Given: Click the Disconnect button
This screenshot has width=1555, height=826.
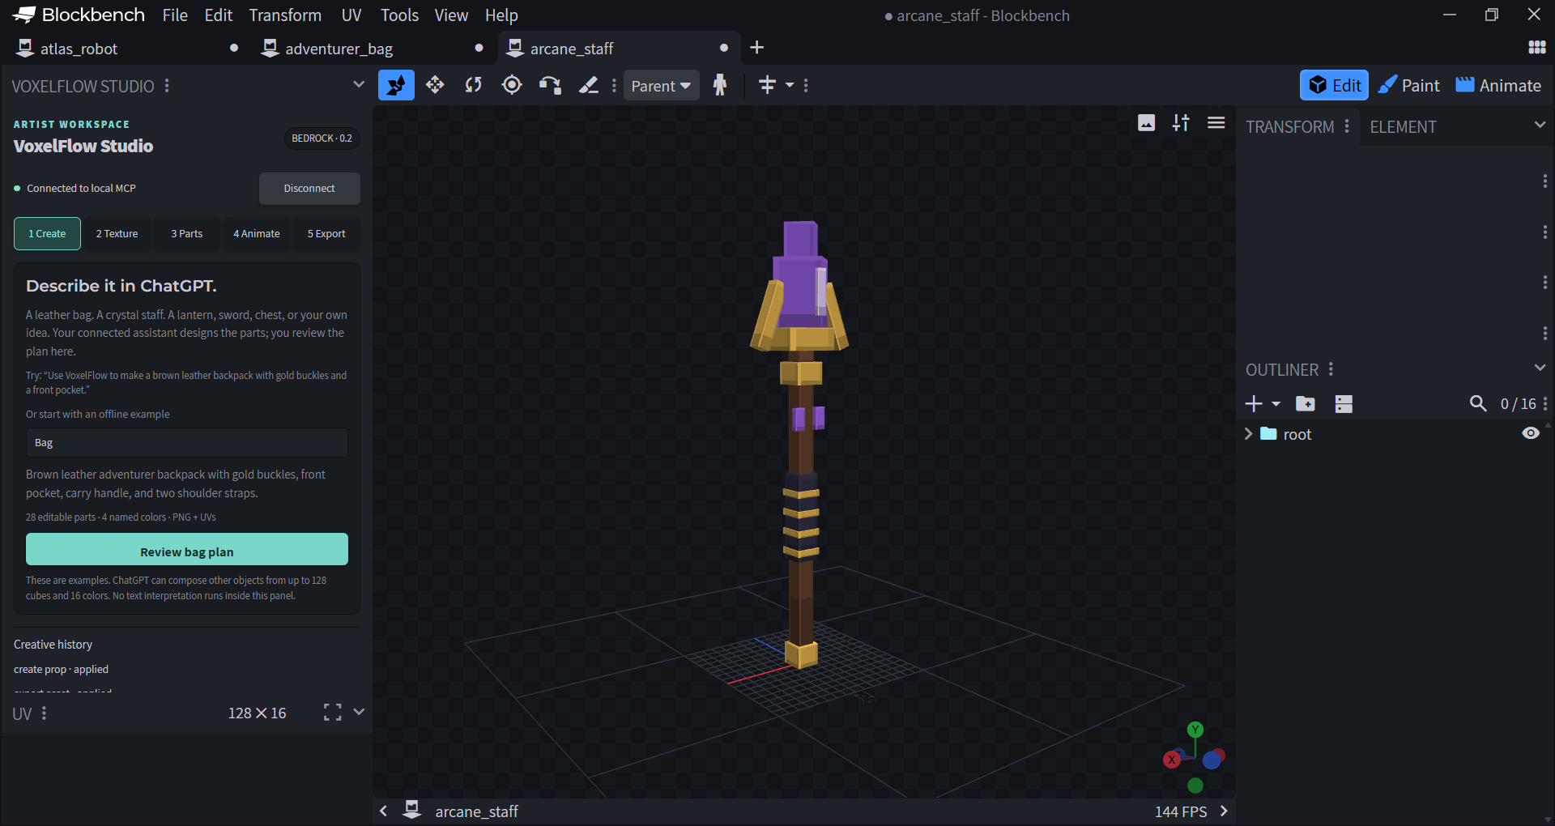Looking at the screenshot, I should pos(309,189).
